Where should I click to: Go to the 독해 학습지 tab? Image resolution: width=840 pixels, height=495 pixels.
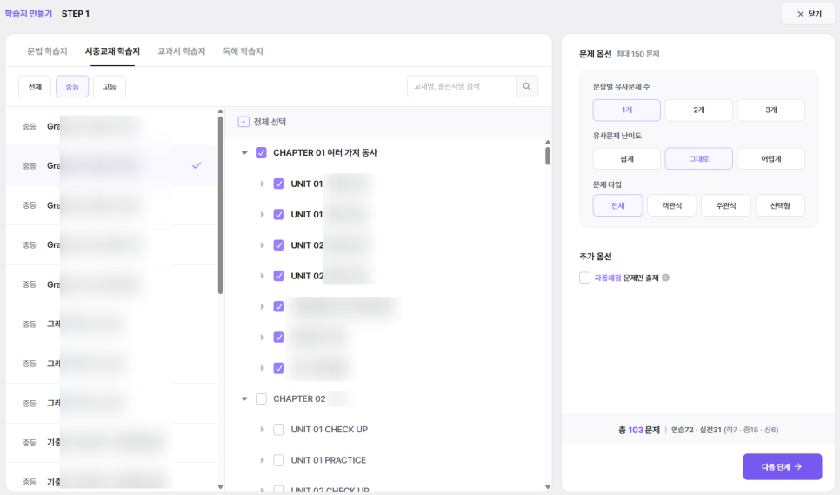click(243, 51)
